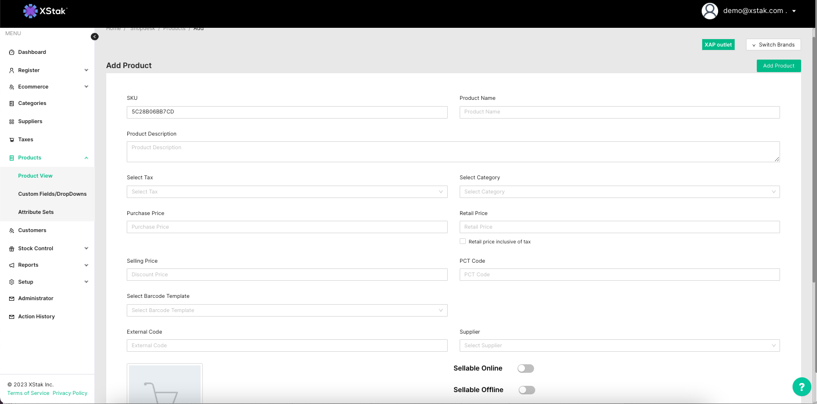The image size is (817, 404).
Task: Open the Select Tax dropdown
Action: tap(287, 192)
